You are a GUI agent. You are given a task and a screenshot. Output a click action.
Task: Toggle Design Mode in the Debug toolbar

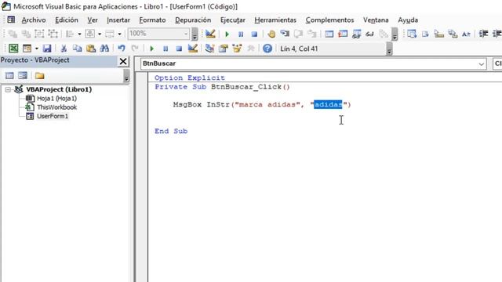click(x=210, y=34)
